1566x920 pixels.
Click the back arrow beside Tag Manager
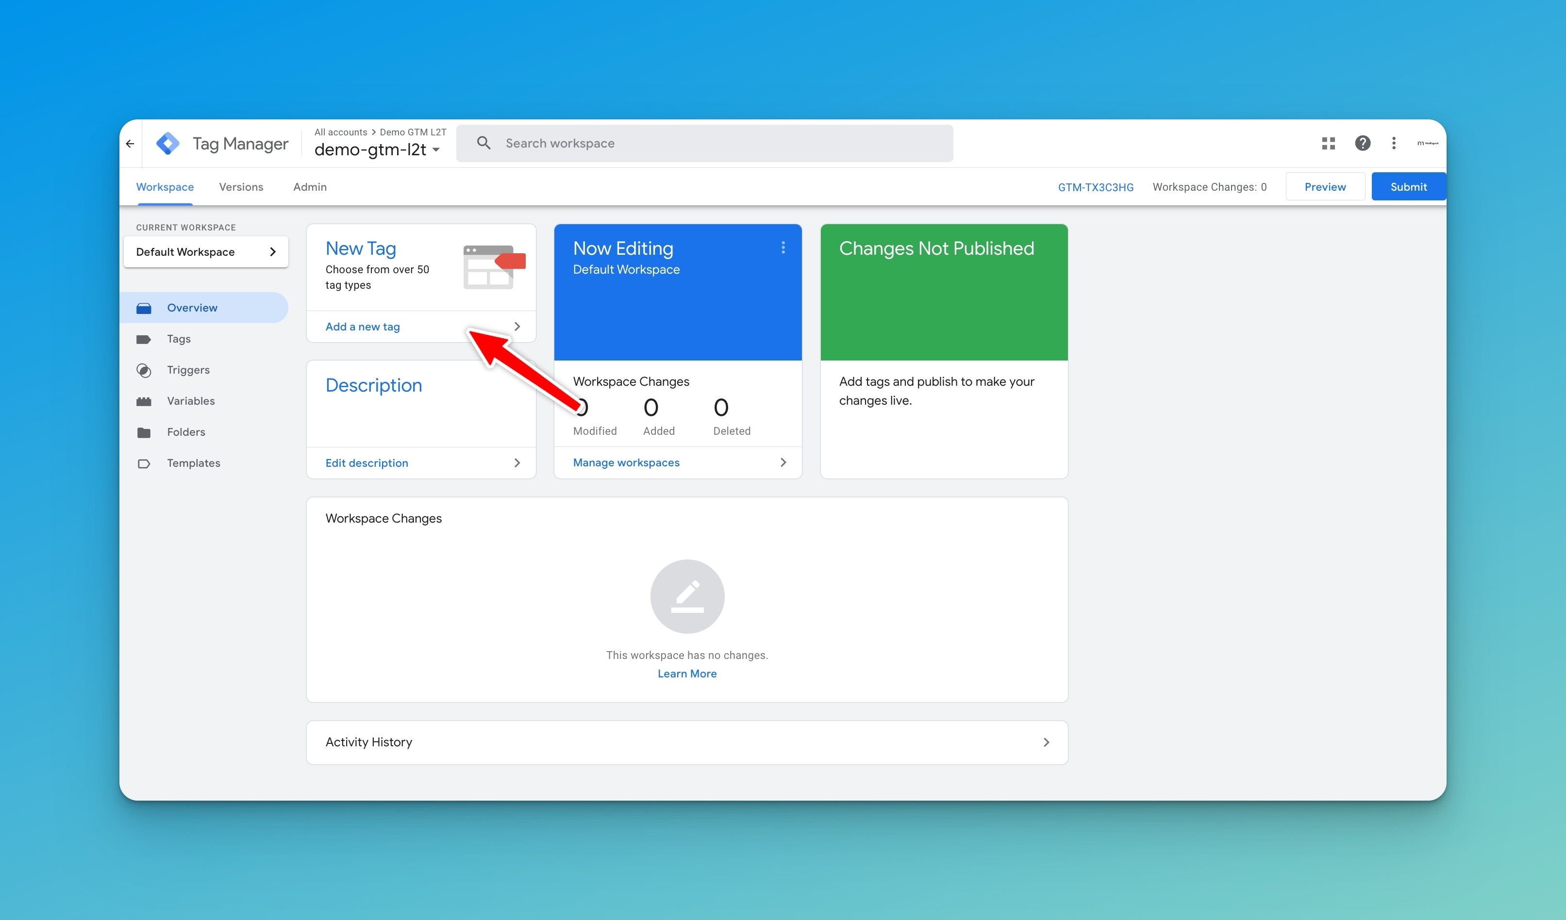click(130, 143)
